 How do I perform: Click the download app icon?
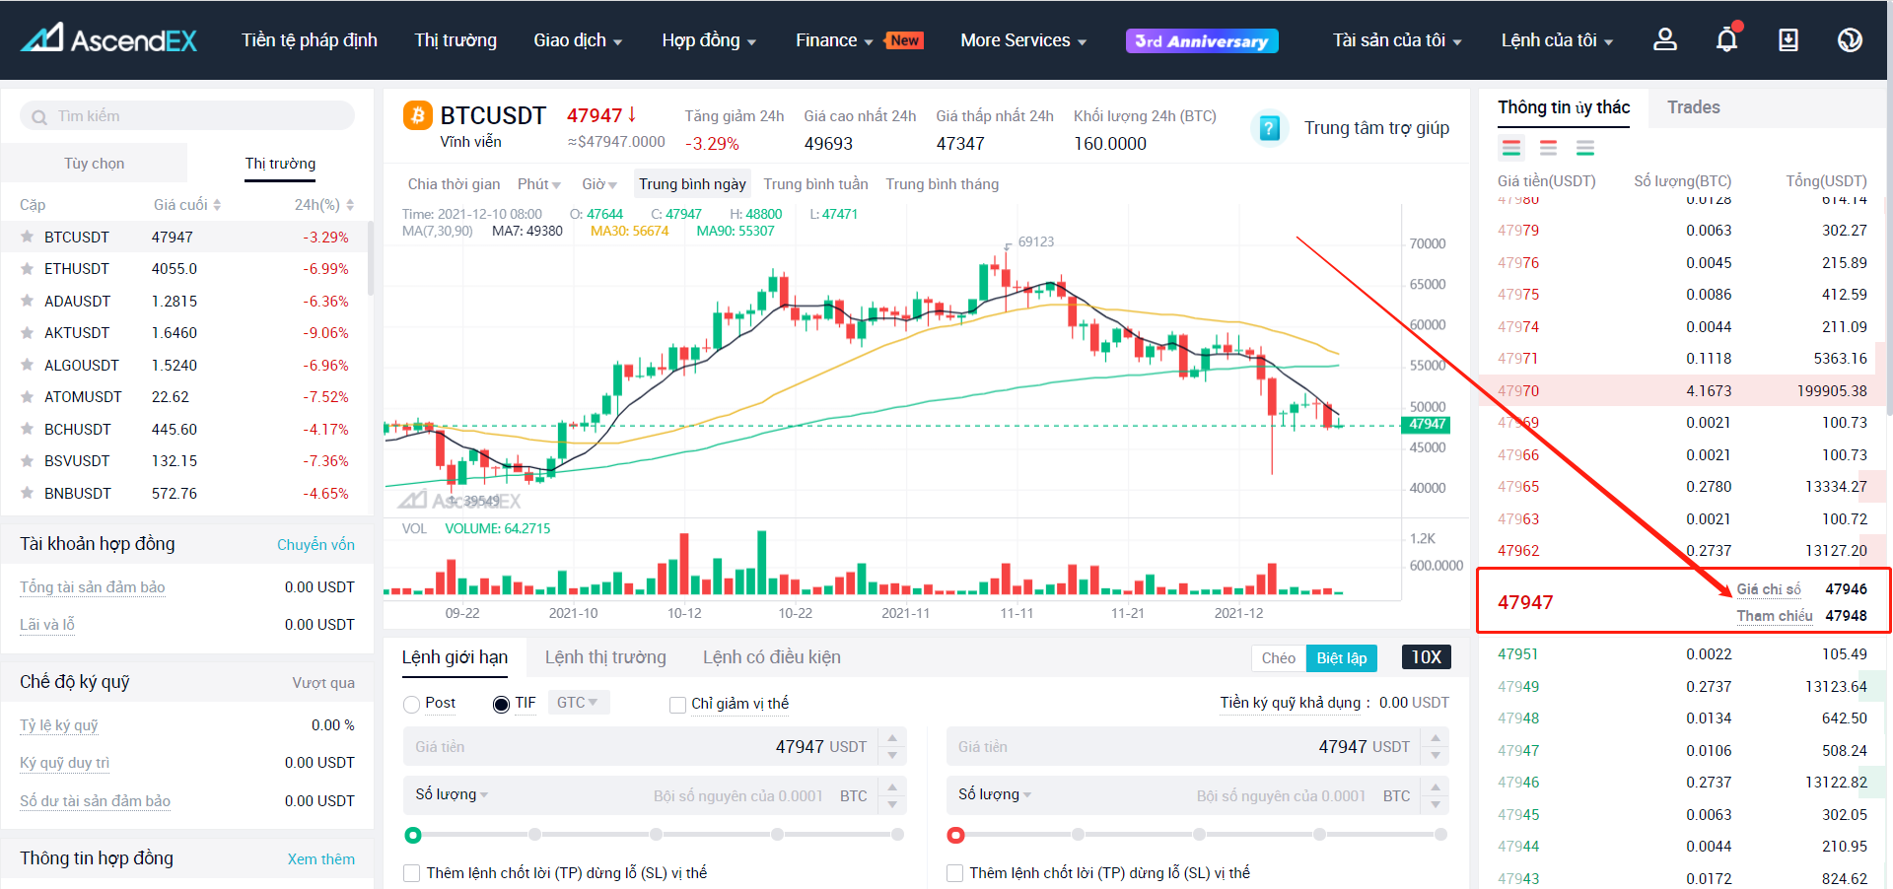point(1788,39)
